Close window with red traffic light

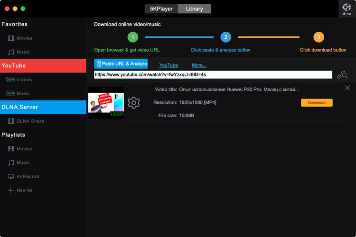7,9
